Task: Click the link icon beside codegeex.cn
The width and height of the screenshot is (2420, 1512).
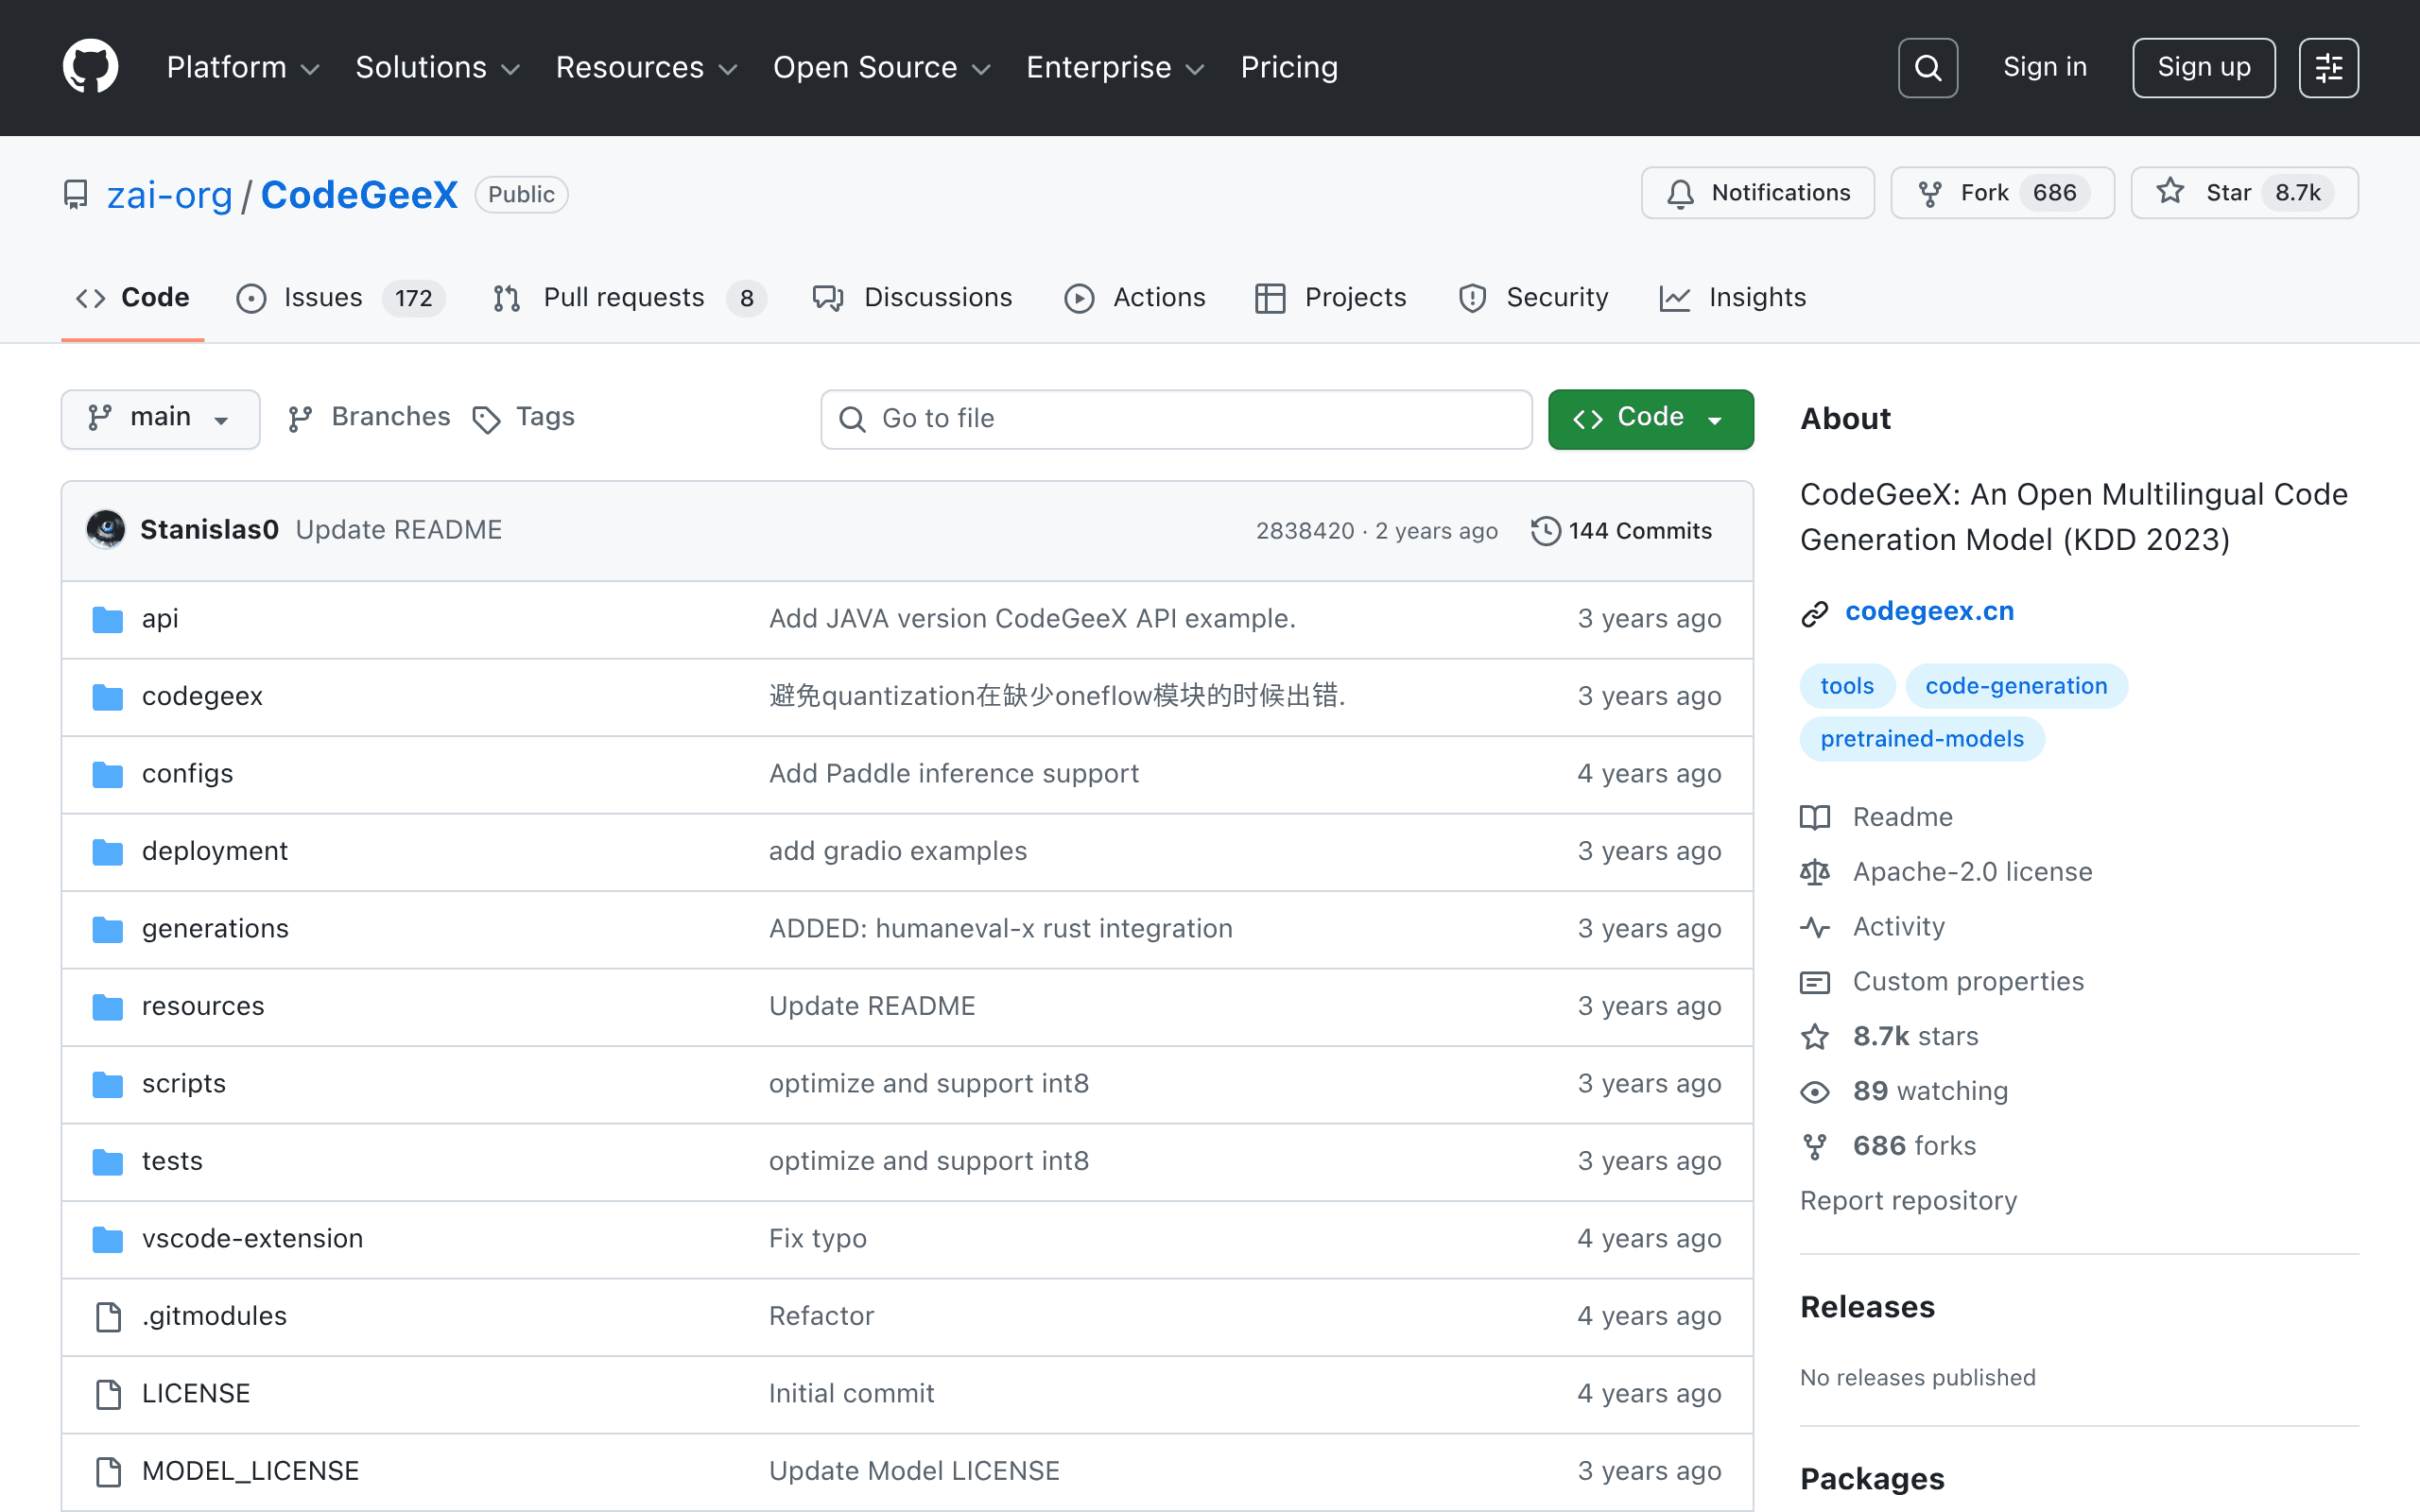Action: pos(1815,613)
